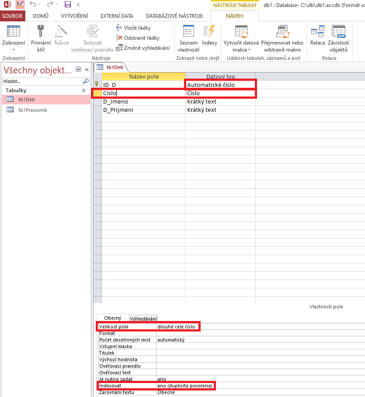Click the Indexy lightning icon
The height and width of the screenshot is (397, 365).
tap(209, 32)
